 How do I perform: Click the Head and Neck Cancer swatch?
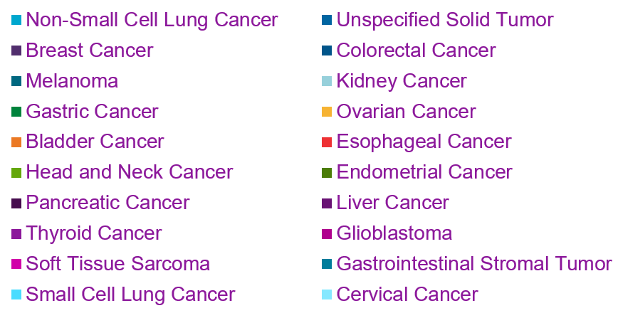point(16,173)
